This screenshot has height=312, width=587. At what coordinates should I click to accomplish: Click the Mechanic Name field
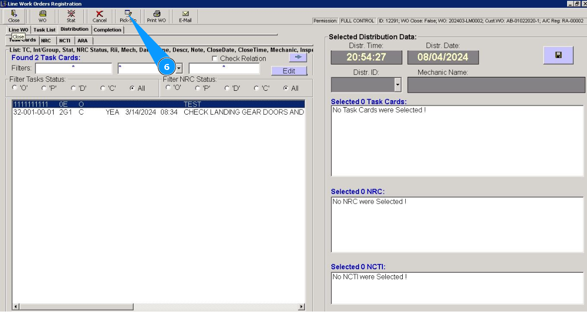496,85
